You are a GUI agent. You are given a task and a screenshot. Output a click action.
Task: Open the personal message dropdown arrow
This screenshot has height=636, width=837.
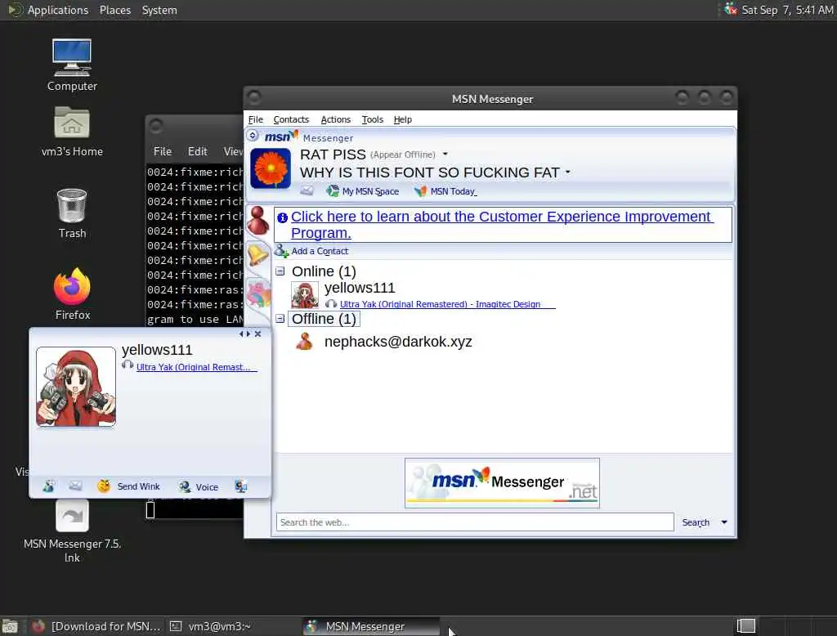568,172
